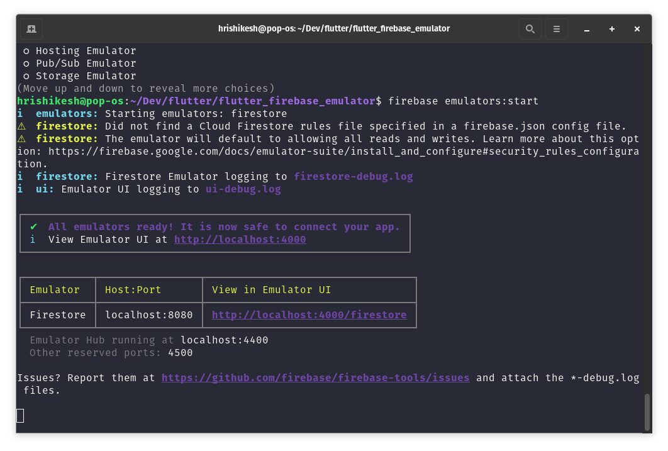
Task: Click the warning icon before firestore rules message
Action: (x=21, y=126)
